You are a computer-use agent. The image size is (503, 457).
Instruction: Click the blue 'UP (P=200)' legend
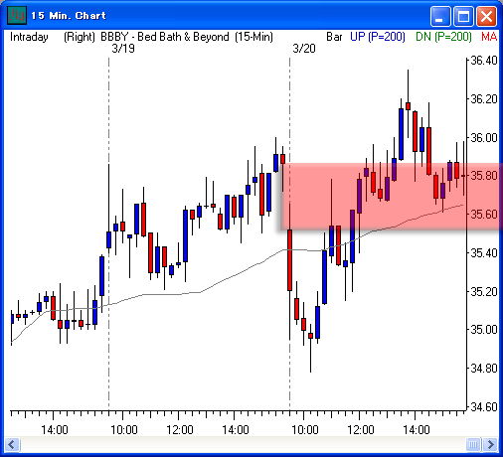coord(378,37)
